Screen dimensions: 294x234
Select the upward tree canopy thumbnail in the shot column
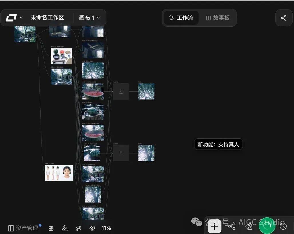93,70
